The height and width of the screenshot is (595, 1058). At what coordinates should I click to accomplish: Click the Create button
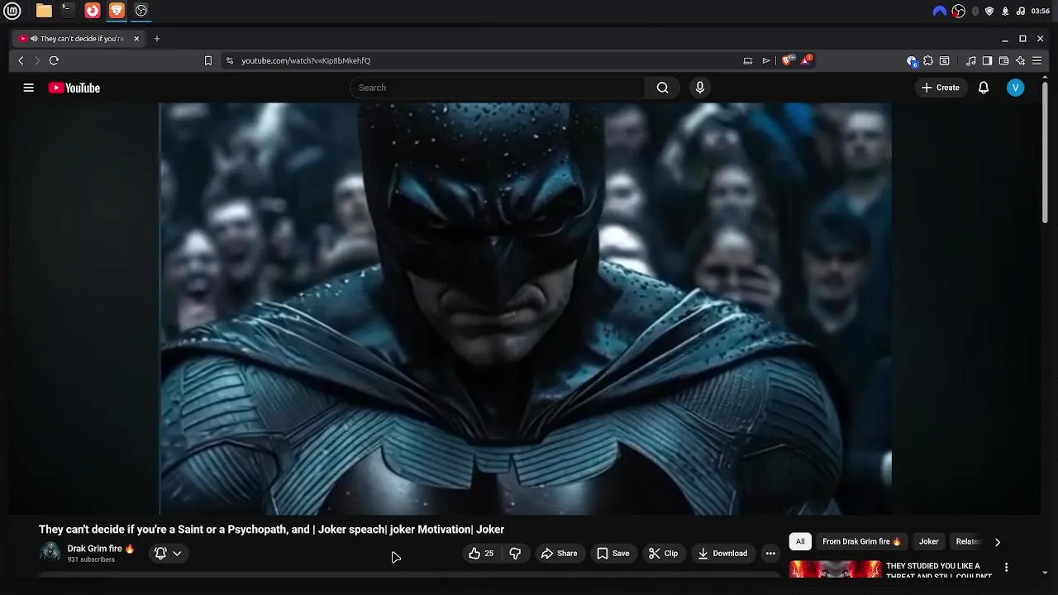pyautogui.click(x=941, y=88)
